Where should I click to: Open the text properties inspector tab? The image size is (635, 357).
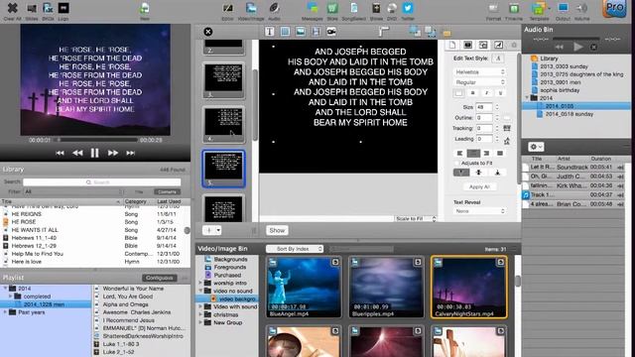click(498, 45)
